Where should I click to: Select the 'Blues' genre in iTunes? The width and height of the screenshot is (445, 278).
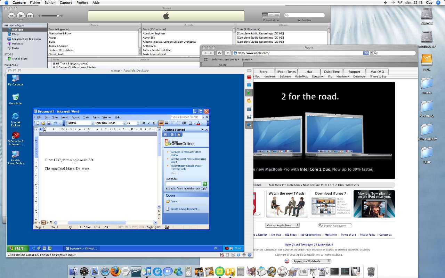tap(51, 42)
